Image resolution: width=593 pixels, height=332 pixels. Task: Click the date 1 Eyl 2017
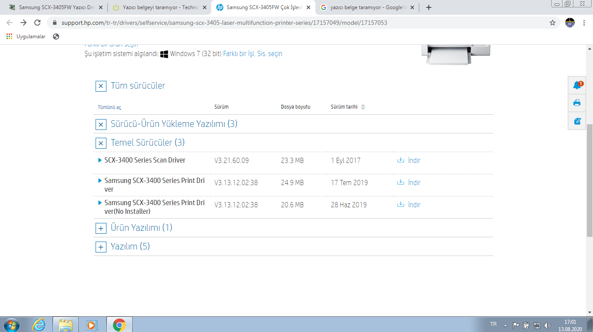tap(346, 160)
